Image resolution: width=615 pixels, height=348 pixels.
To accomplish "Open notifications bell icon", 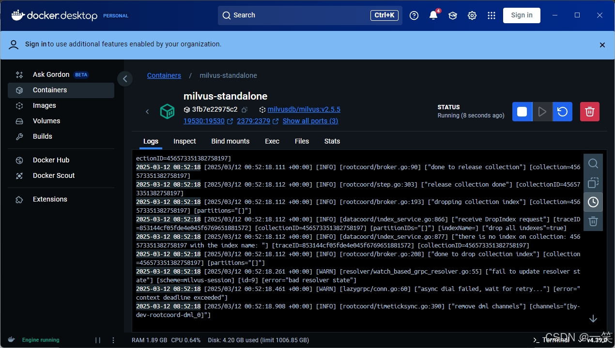I will coord(433,15).
